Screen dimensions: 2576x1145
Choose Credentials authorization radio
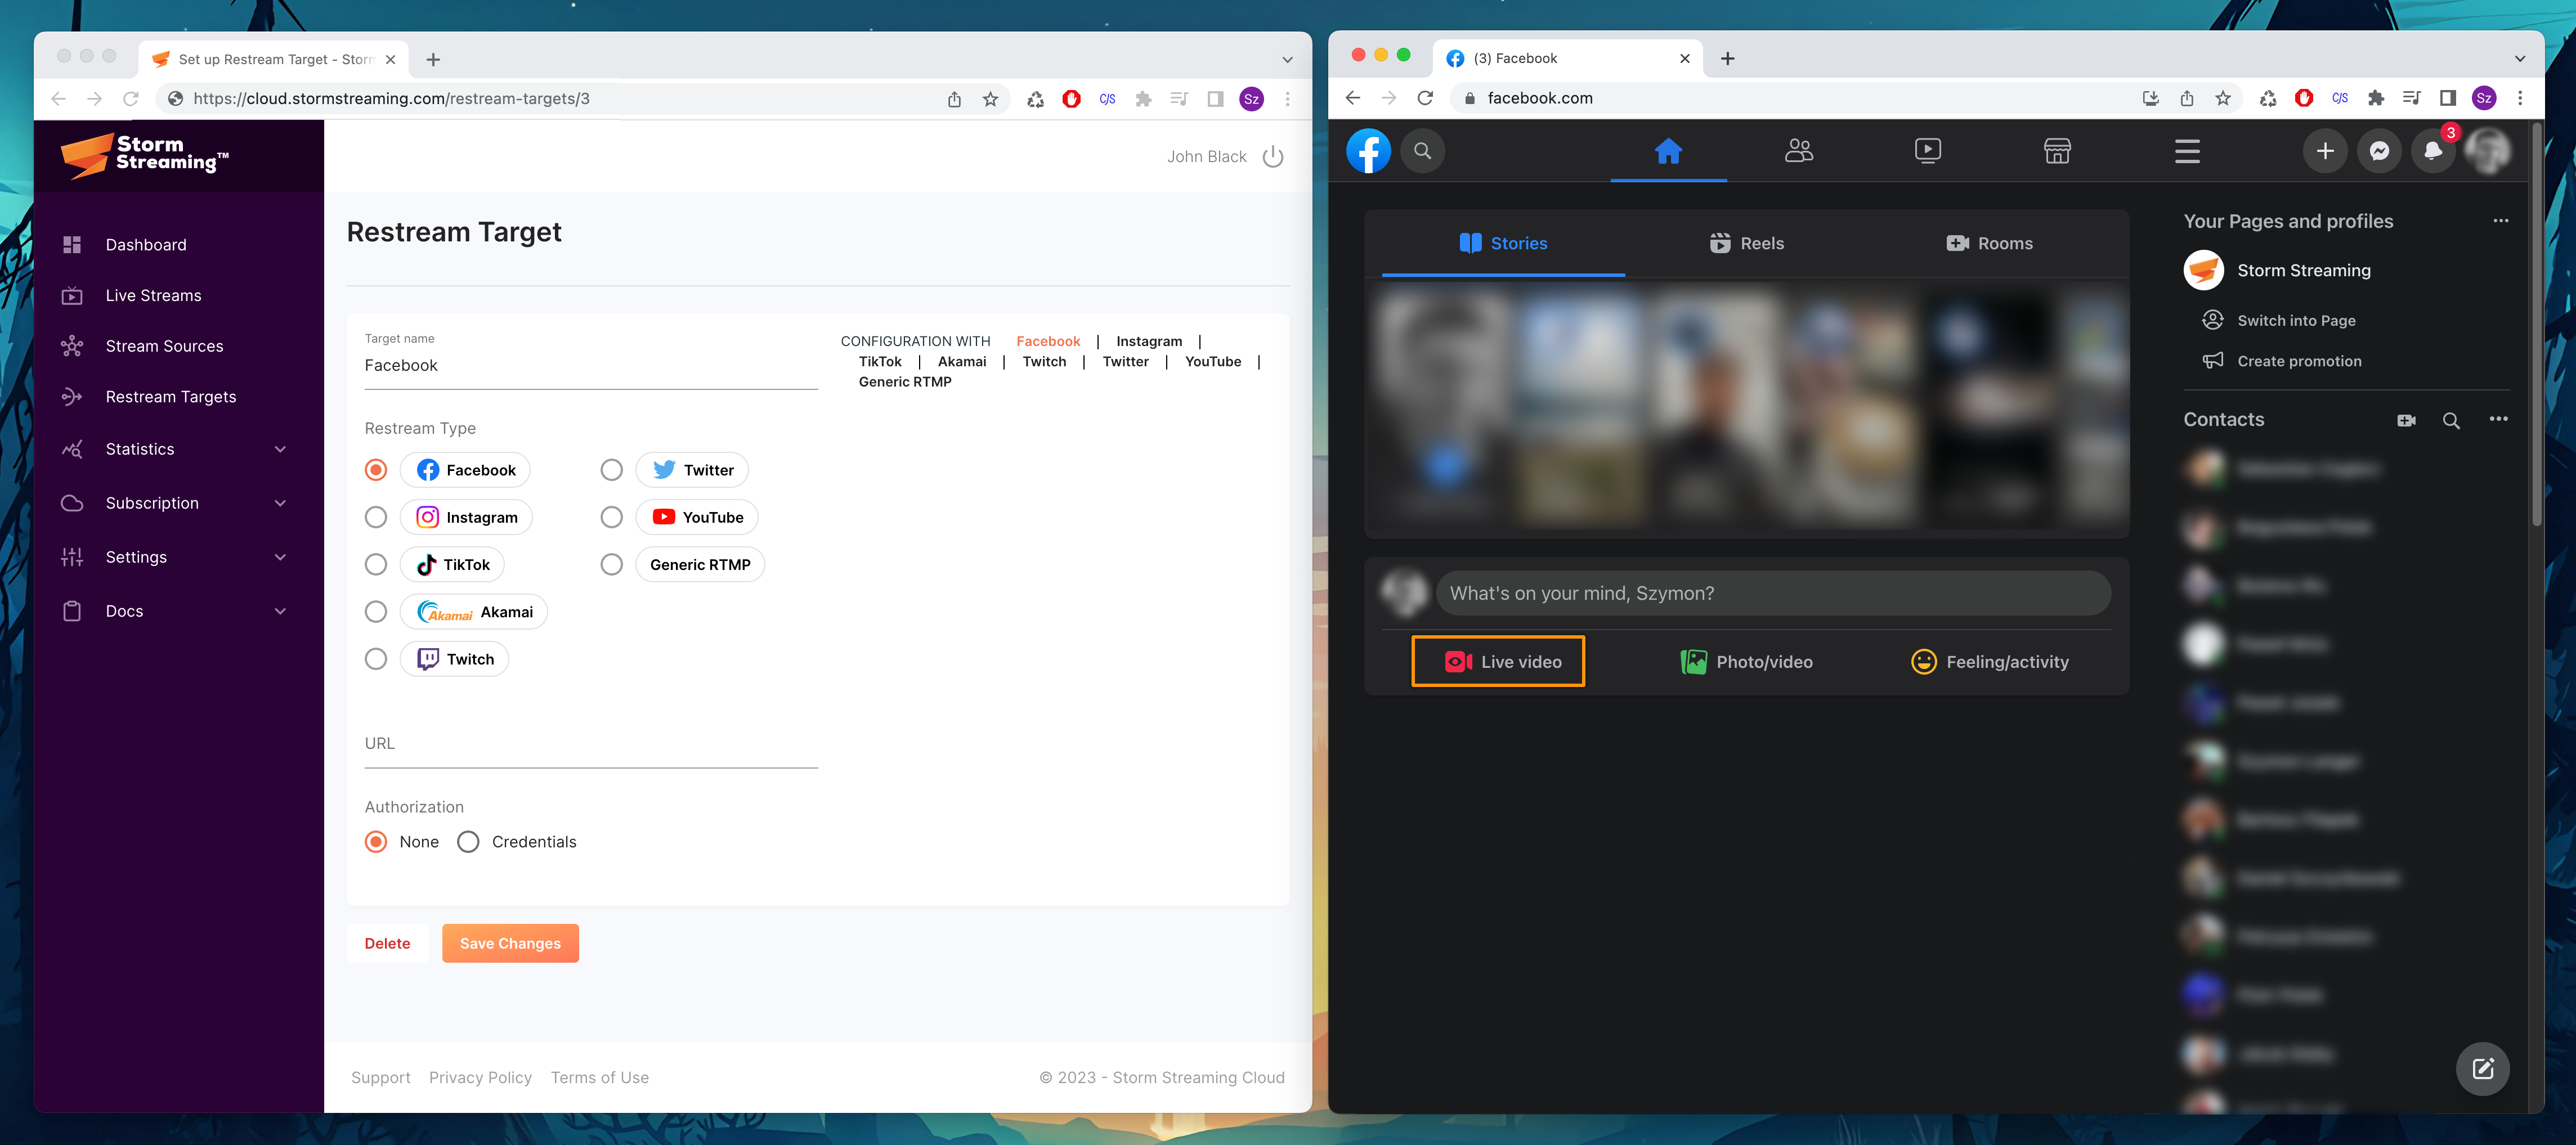point(468,842)
